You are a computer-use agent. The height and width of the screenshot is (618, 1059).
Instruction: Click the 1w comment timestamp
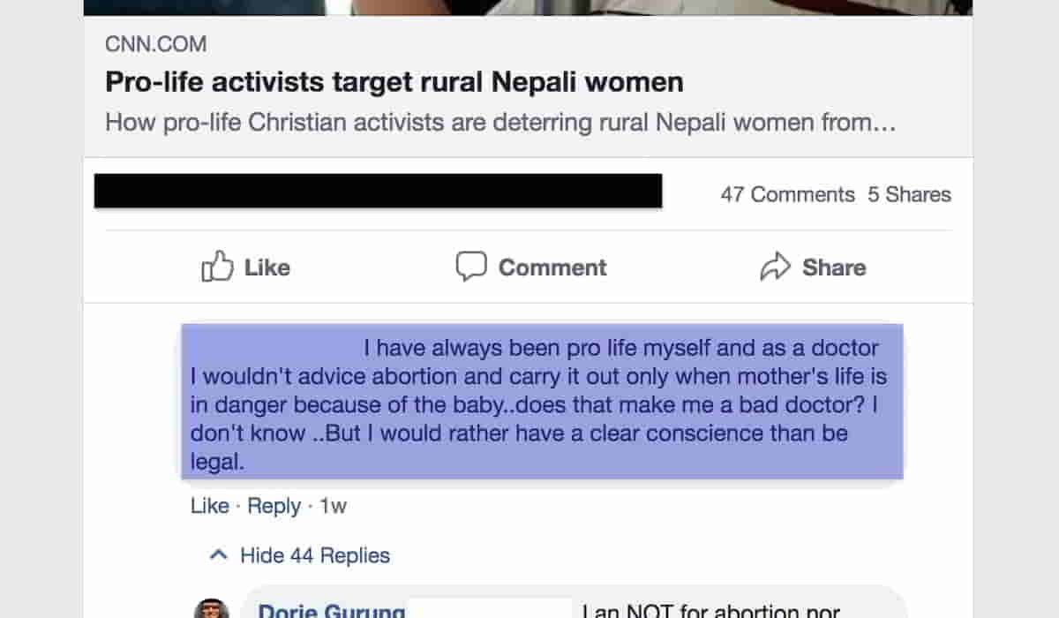point(333,506)
